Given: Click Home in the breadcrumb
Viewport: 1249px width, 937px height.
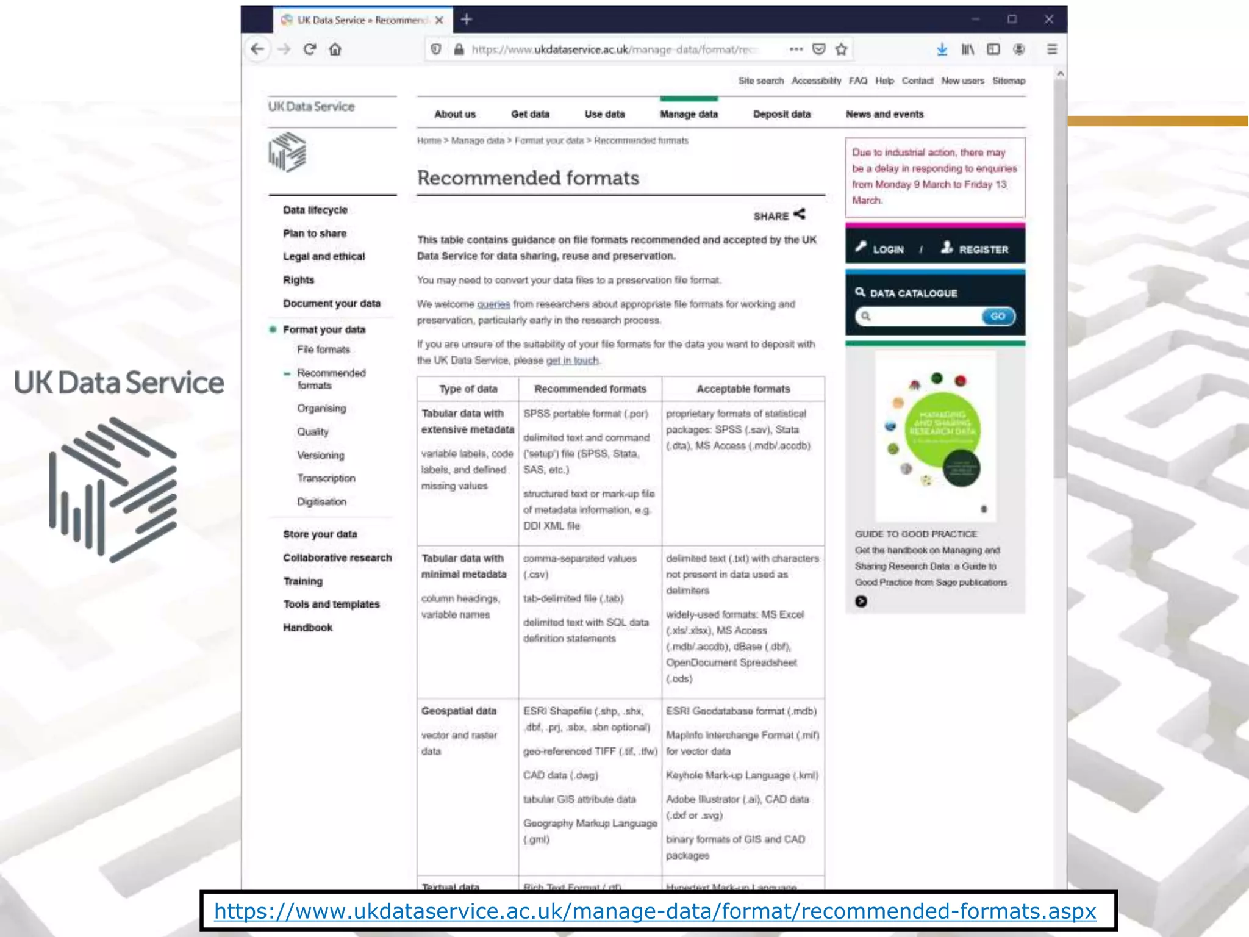Looking at the screenshot, I should 429,140.
